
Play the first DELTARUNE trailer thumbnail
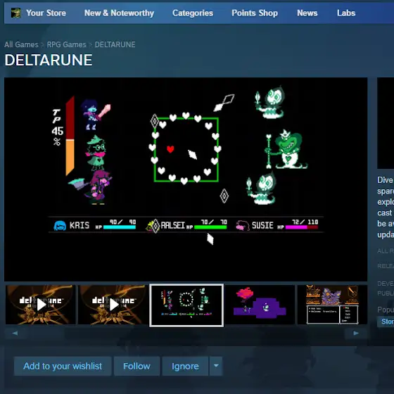point(41,305)
